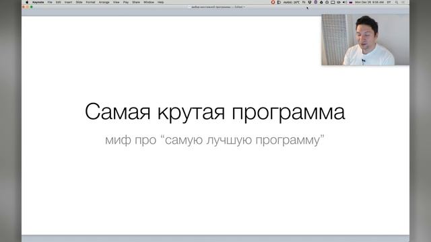This screenshot has width=431, height=242.
Task: Select the title text "Самая крутая программа"
Action: tap(215, 112)
